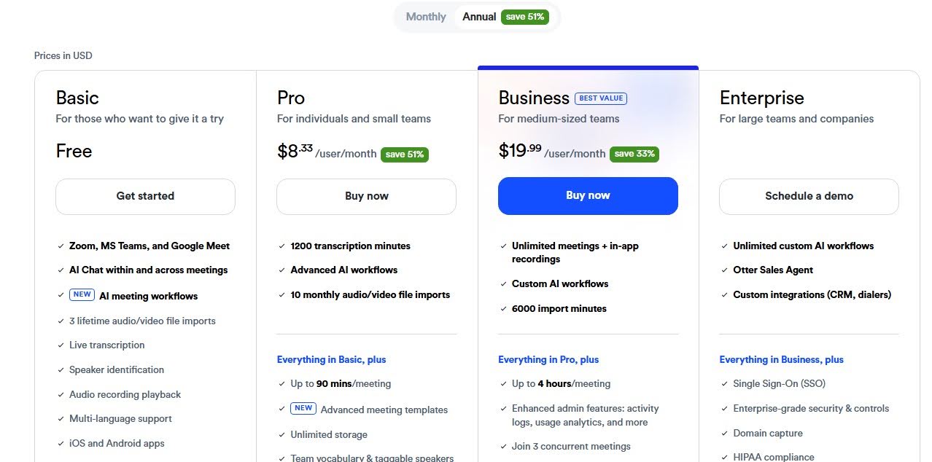Click Get started for Basic plan
This screenshot has width=932, height=462.
coord(145,196)
